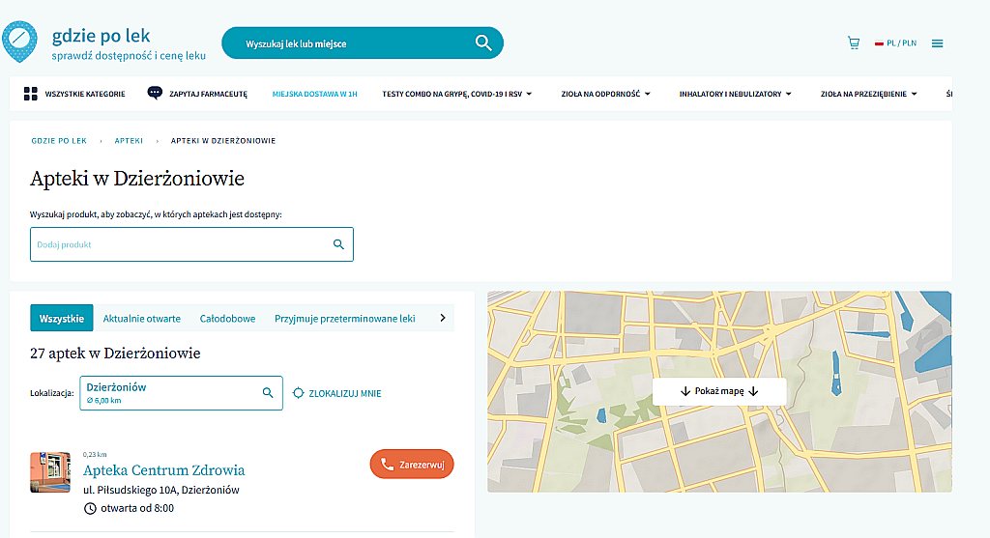Screen dimensions: 990x538
Task: Select the Wszystkie tab
Action: [61, 318]
